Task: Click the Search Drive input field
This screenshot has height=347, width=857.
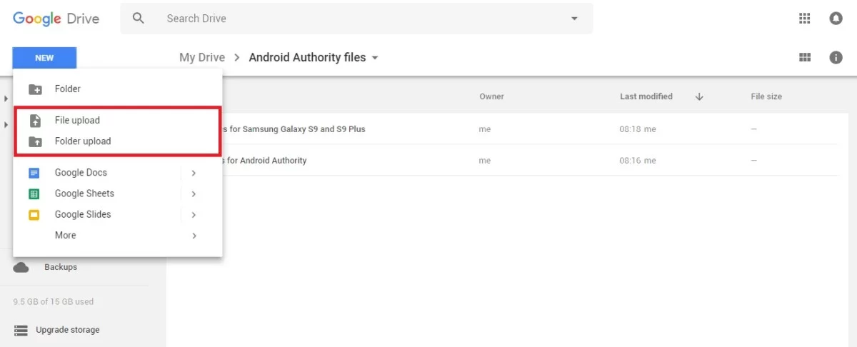Action: (357, 19)
